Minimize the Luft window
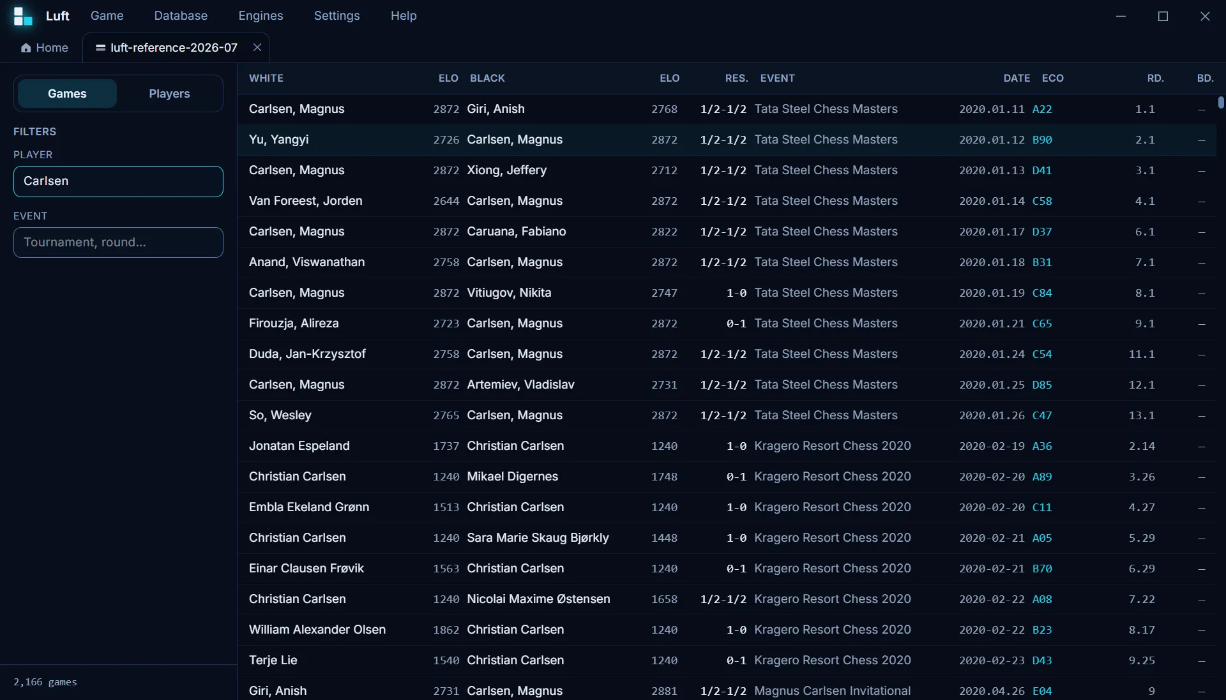The image size is (1226, 700). 1121,16
